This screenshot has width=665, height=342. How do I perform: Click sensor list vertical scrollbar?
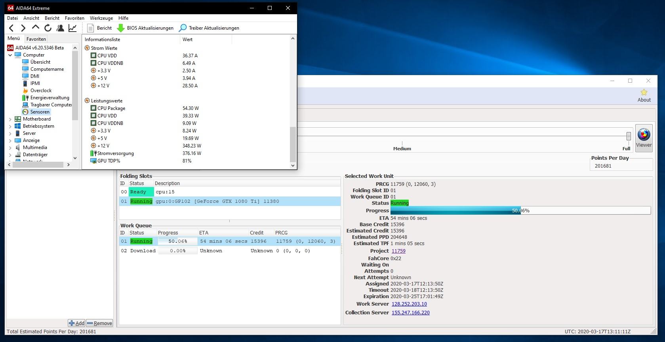click(293, 144)
